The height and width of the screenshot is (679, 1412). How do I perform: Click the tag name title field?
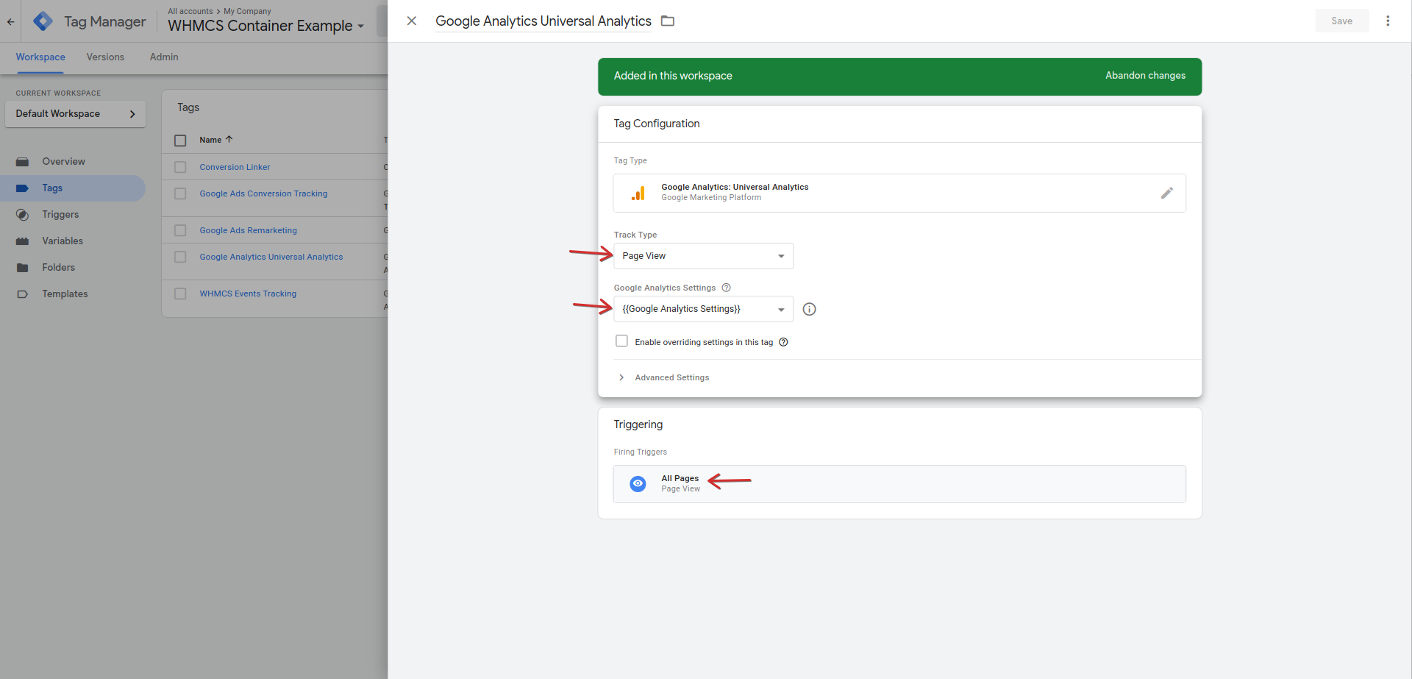543,21
